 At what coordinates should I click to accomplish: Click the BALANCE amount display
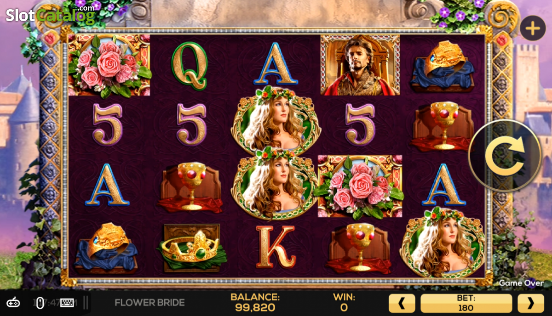point(255,303)
